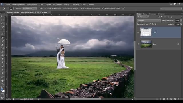Select the Eyedropper tool

[3, 34]
